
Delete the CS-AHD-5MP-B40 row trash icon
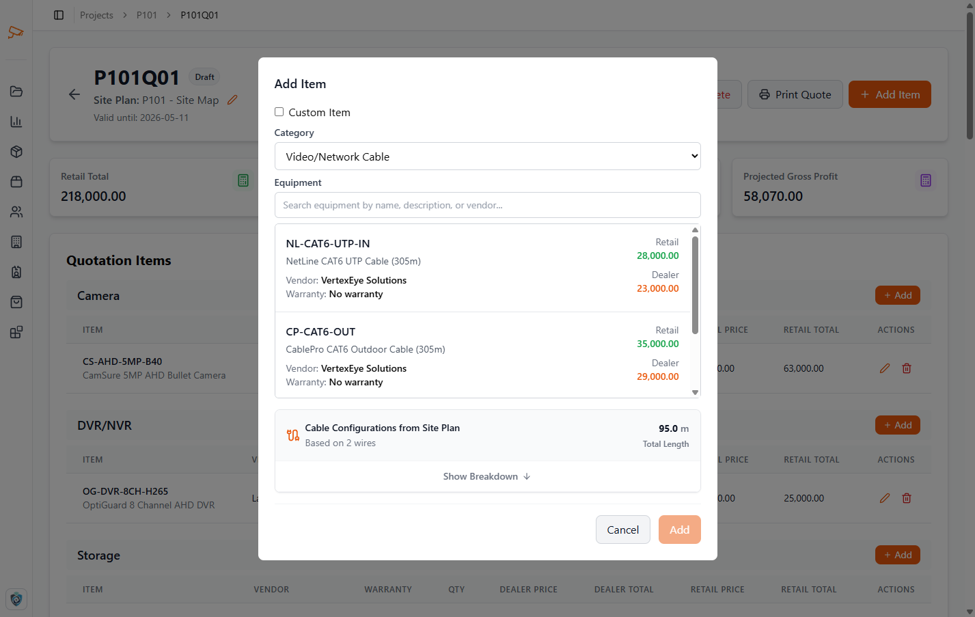907,368
